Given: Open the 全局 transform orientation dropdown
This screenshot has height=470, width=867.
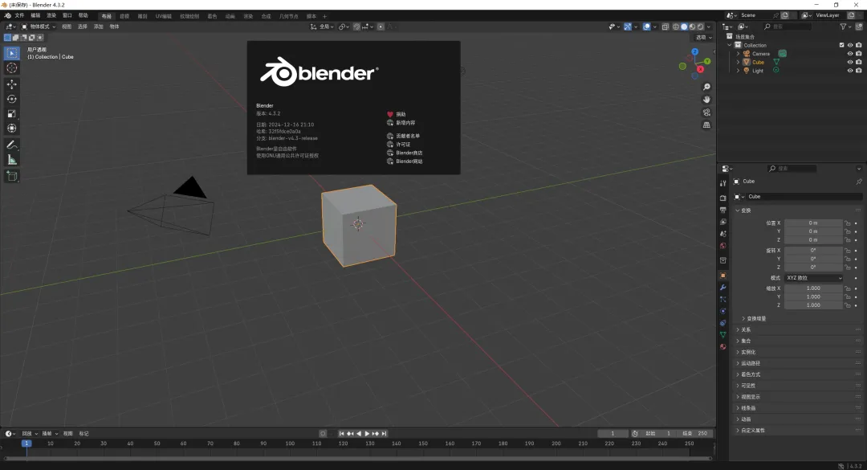Looking at the screenshot, I should 323,27.
